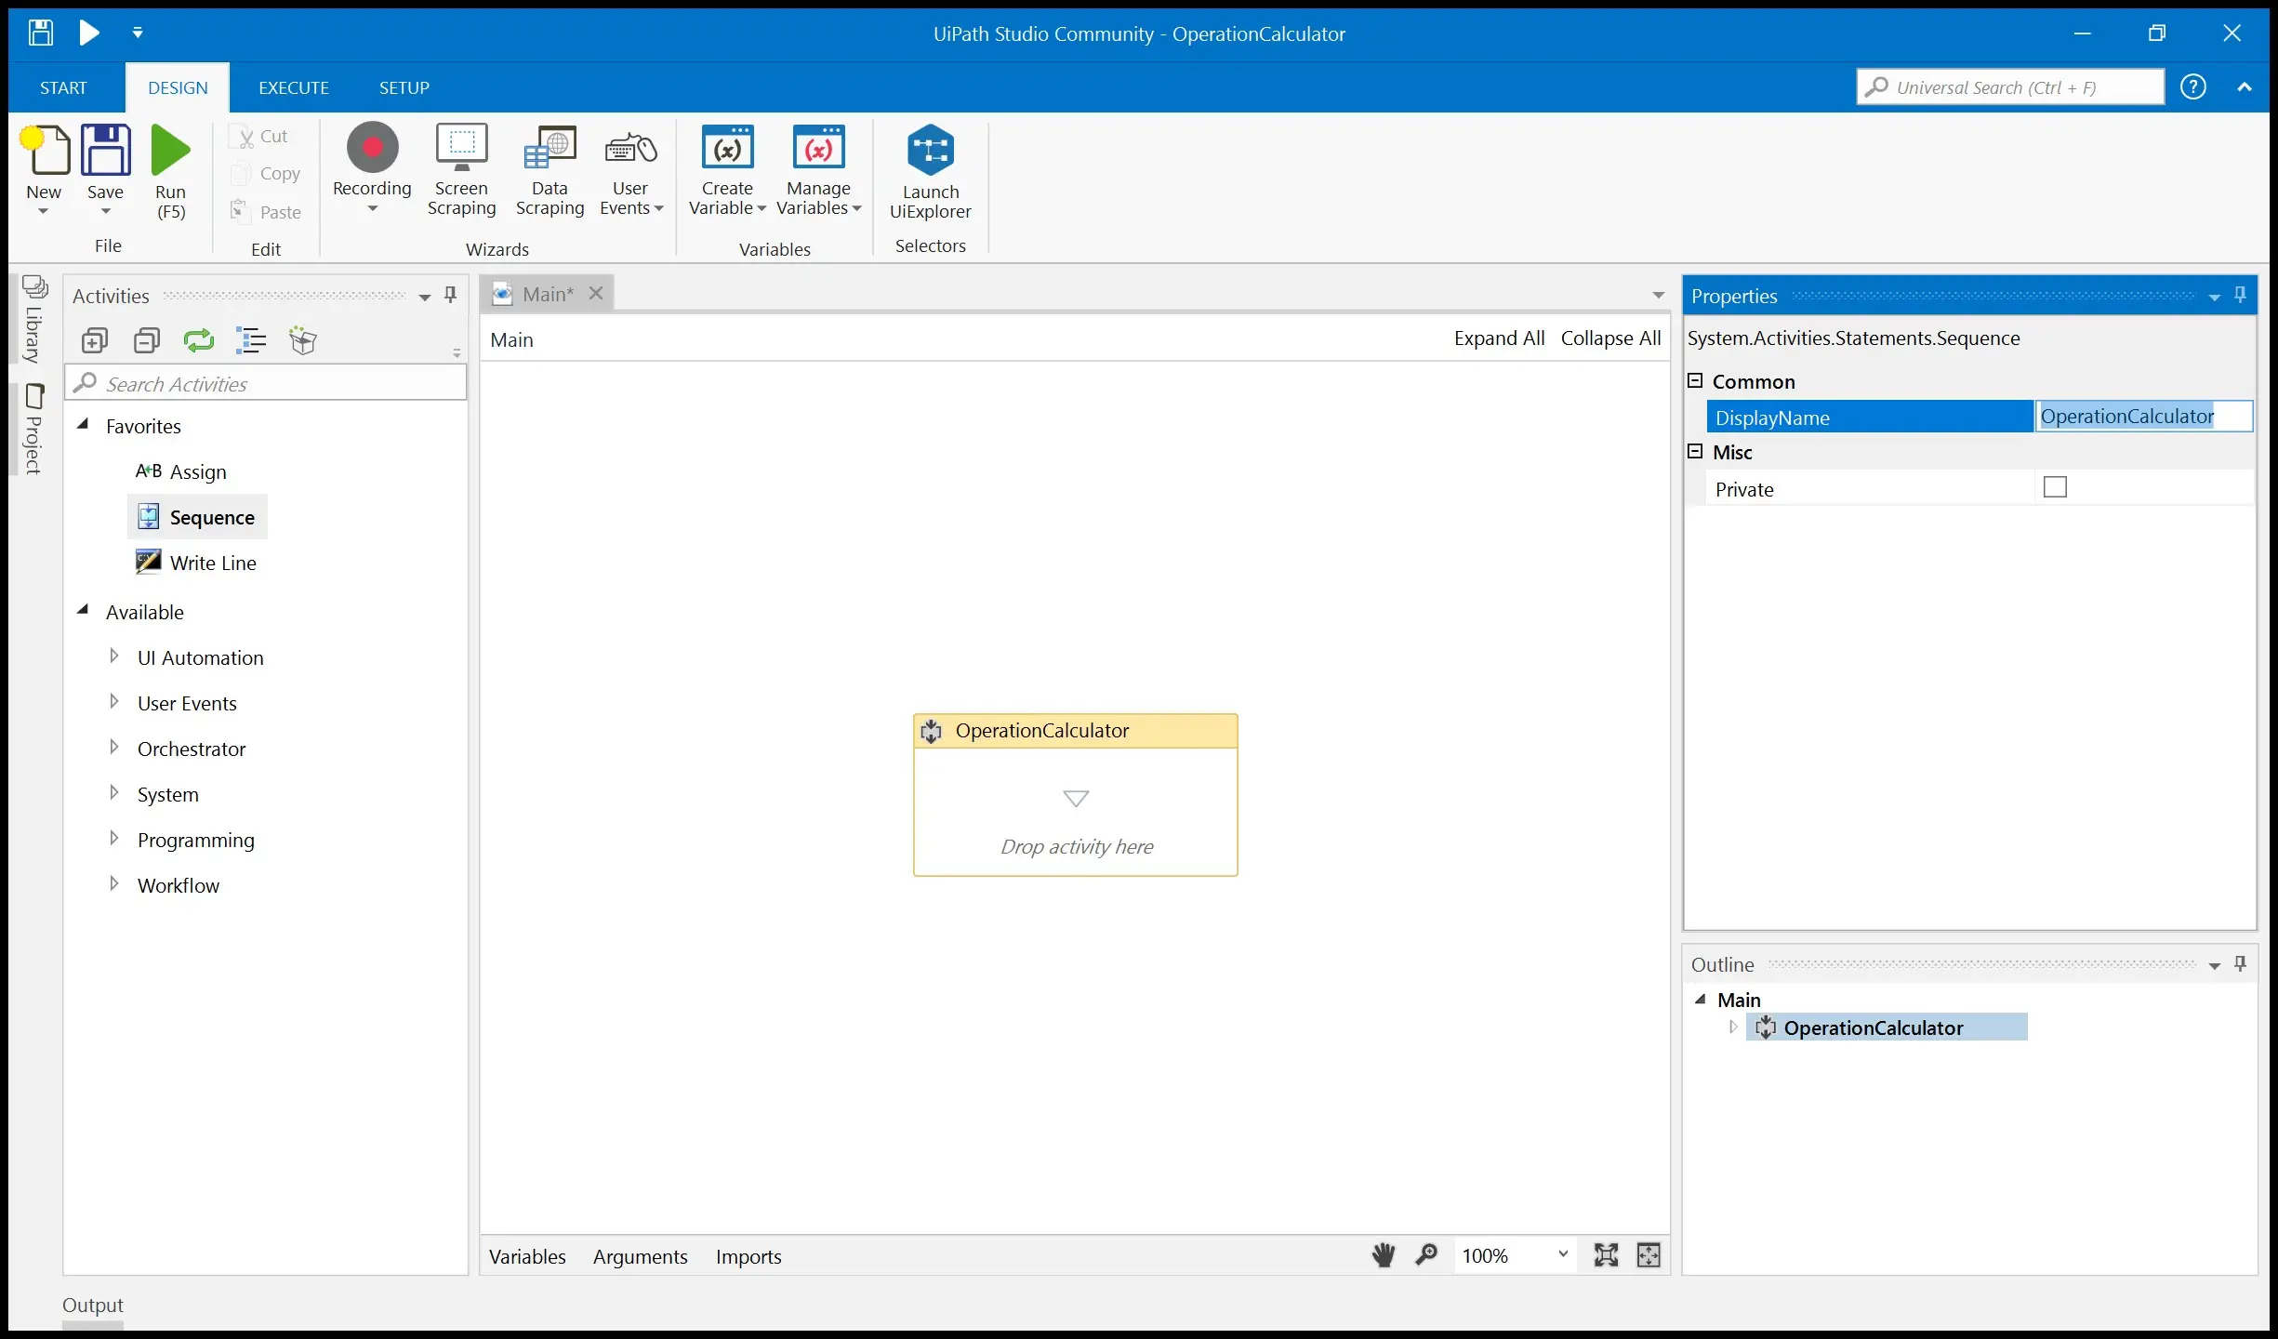Expand the UI Automation category
The width and height of the screenshot is (2278, 1339).
(x=113, y=656)
